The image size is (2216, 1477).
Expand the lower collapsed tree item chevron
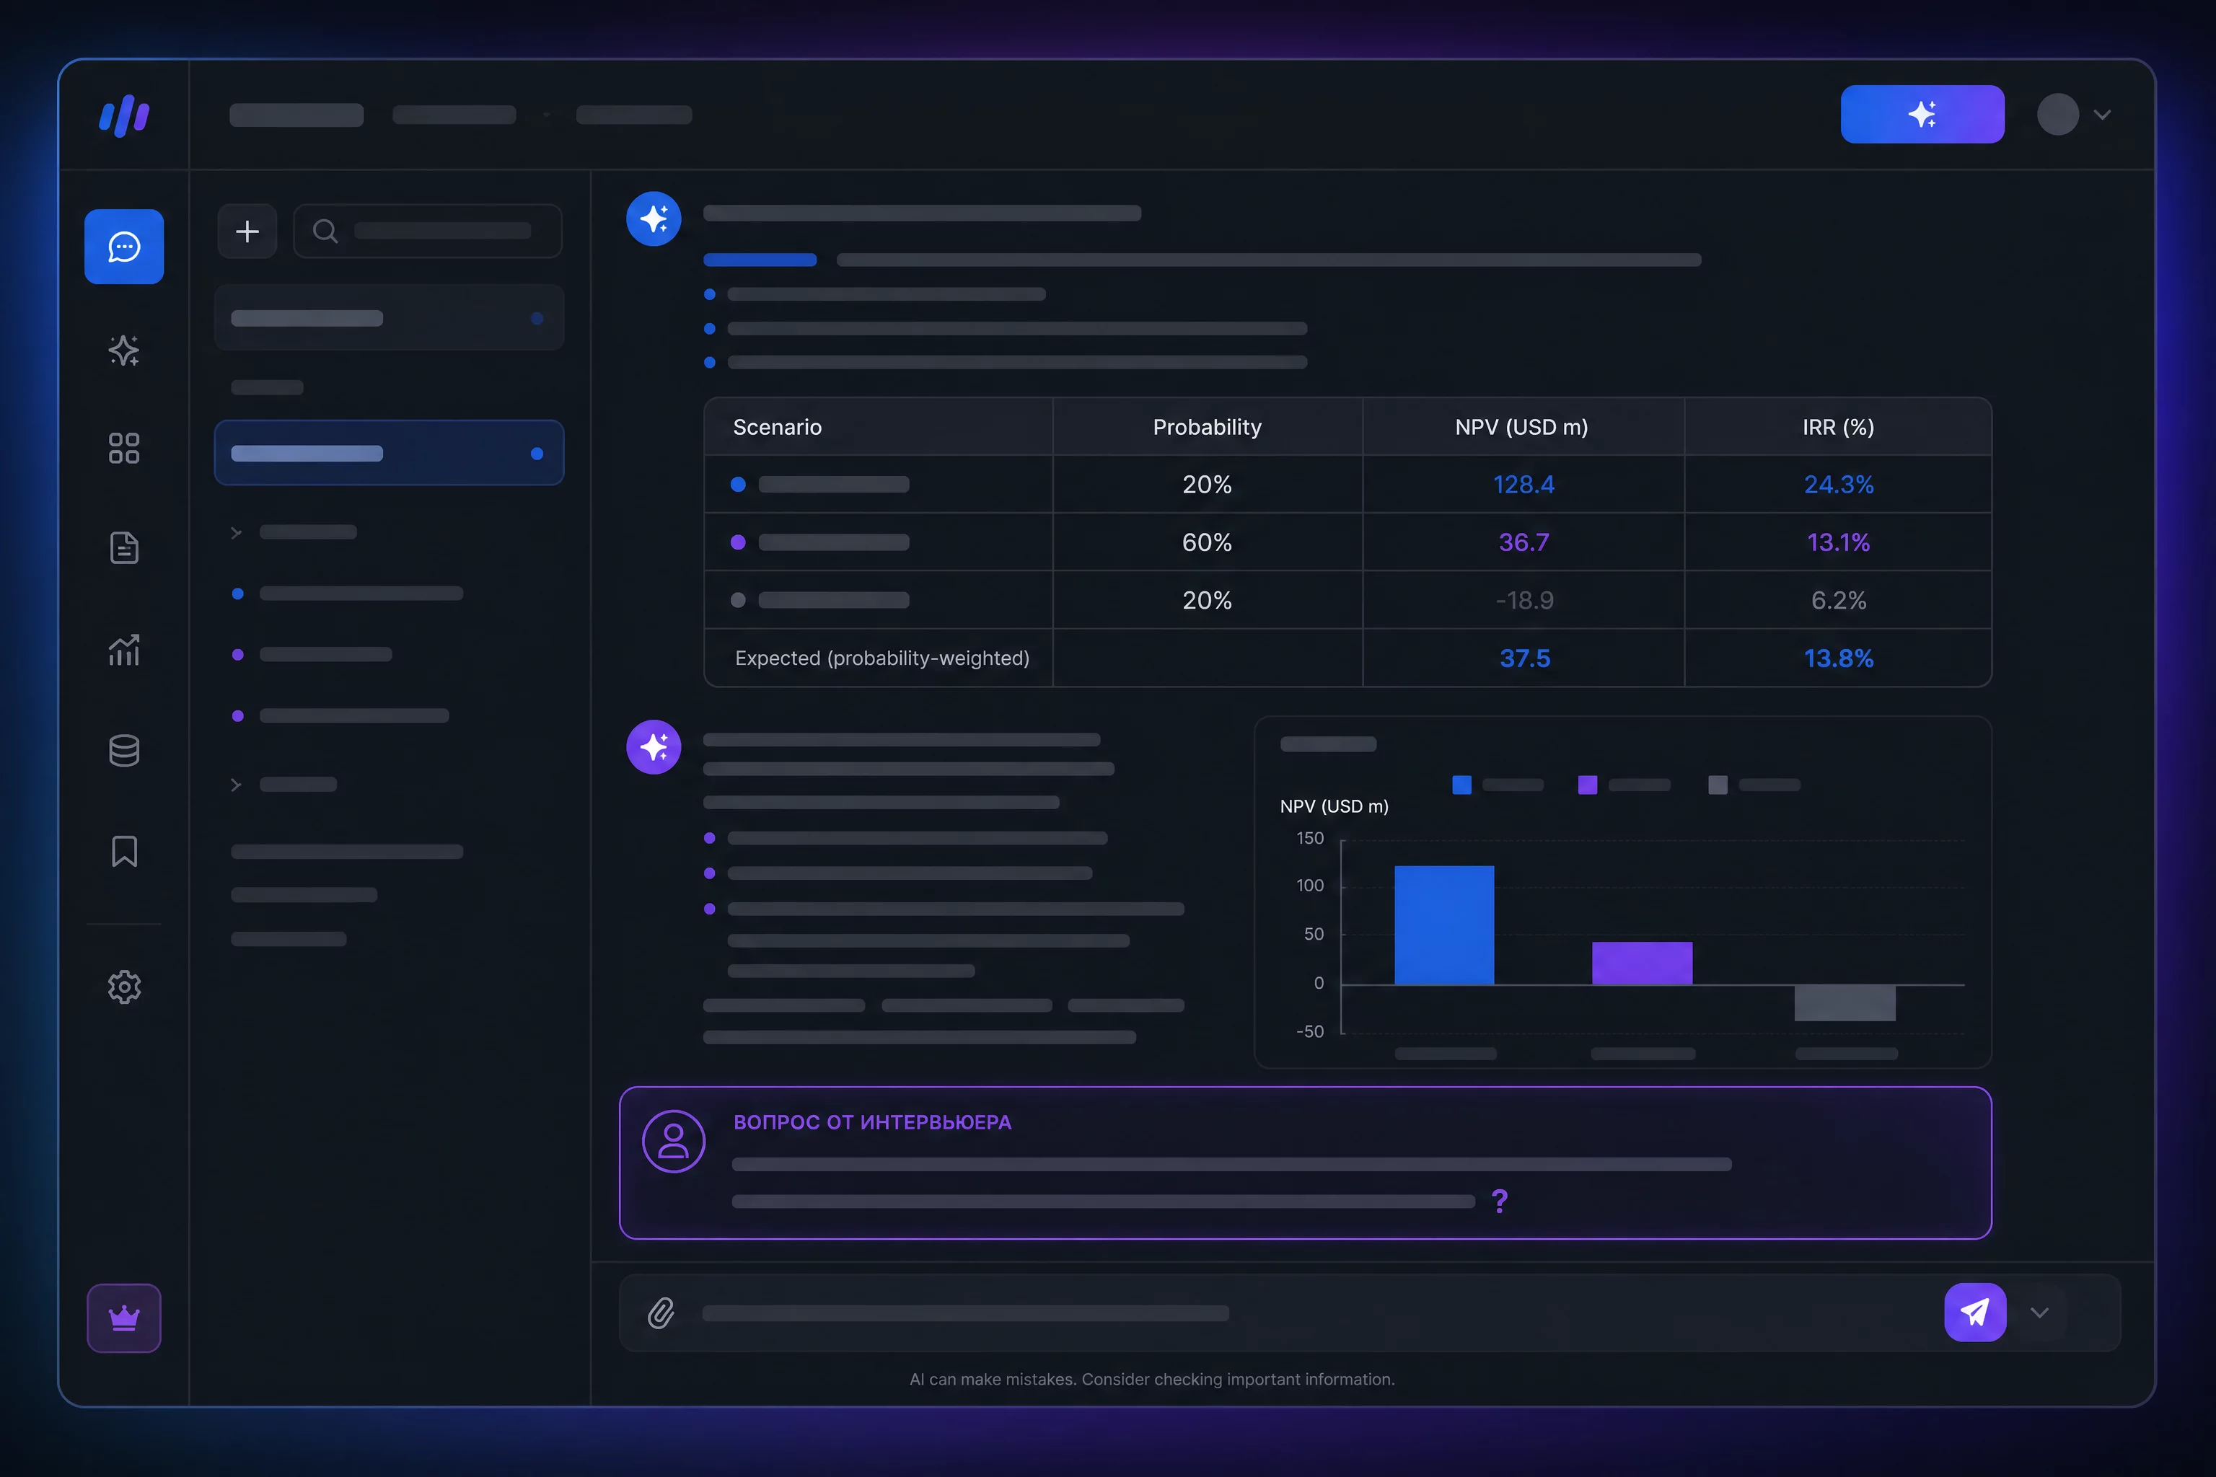(x=236, y=785)
